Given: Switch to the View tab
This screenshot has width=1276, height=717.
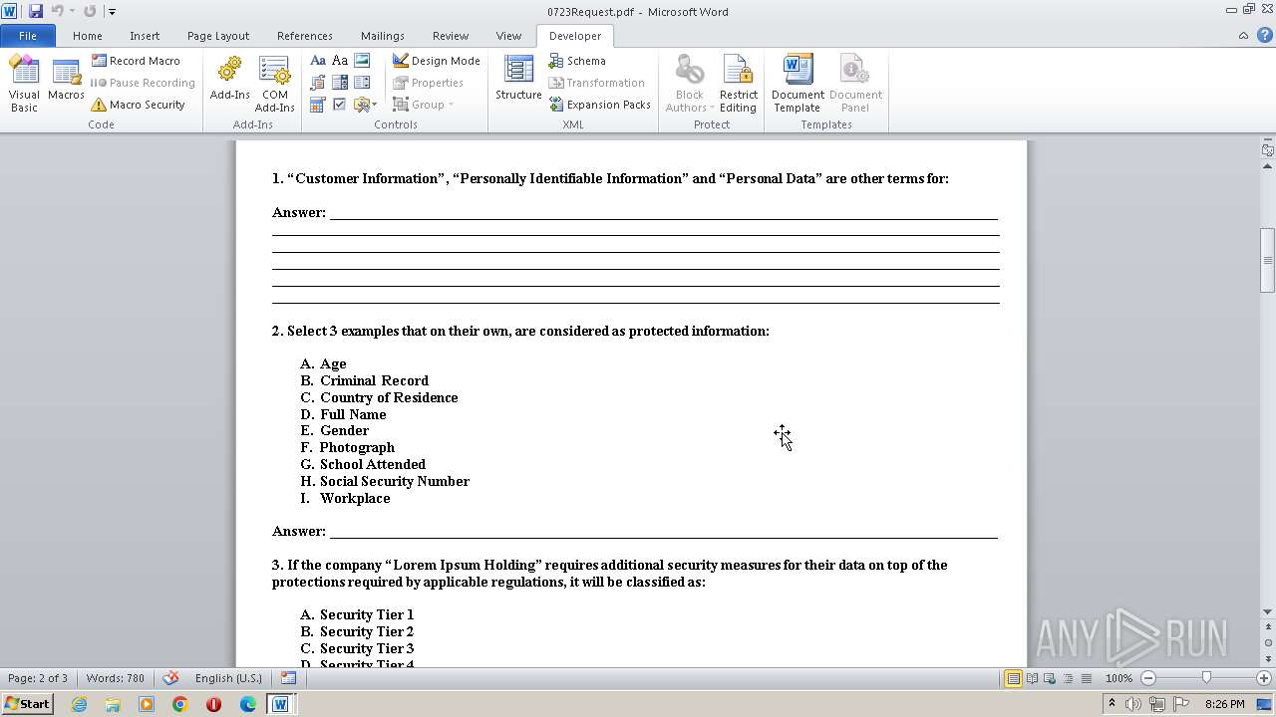Looking at the screenshot, I should point(508,36).
